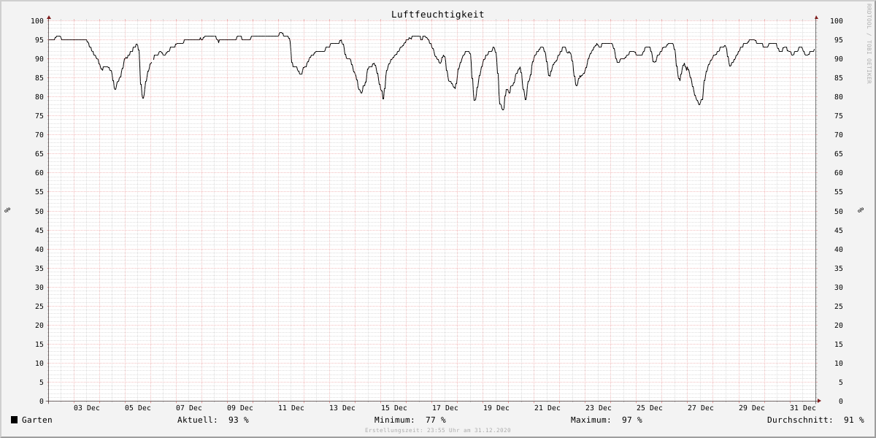Screen dimensions: 876x438
Task: Select the "13 Dec" date label
Action: tap(342, 408)
